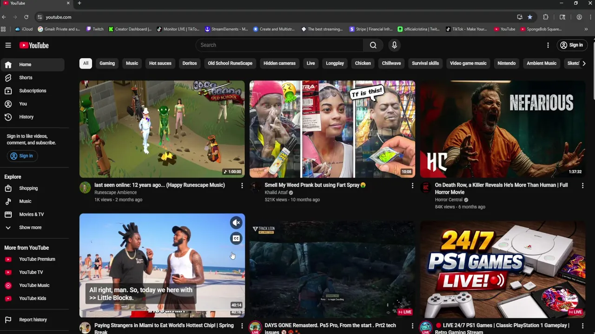This screenshot has height=334, width=595.
Task: Select the All filter chip
Action: pos(86,63)
